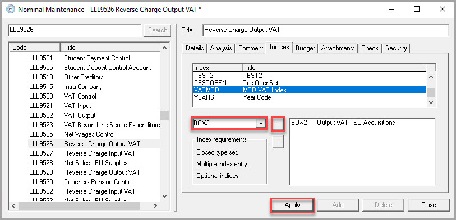456x220 pixels.
Task: Click the index list scroll up arrow
Action: tap(431, 77)
